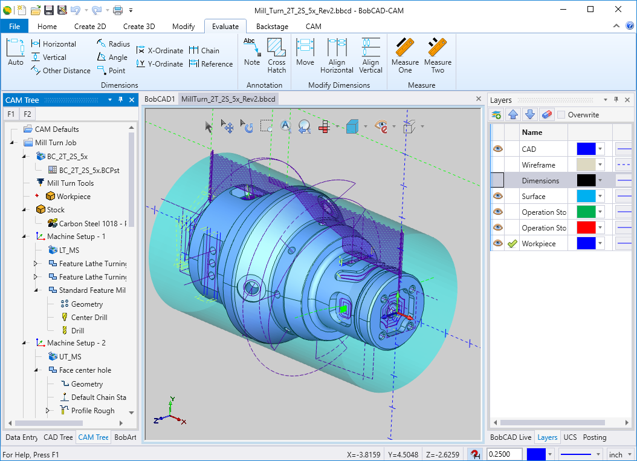This screenshot has width=637, height=461.
Task: Open the CAD layer color dropdown
Action: coord(600,149)
